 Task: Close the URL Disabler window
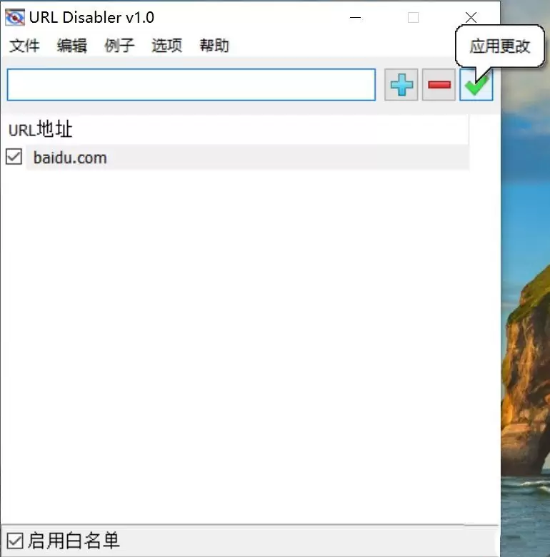[x=471, y=17]
